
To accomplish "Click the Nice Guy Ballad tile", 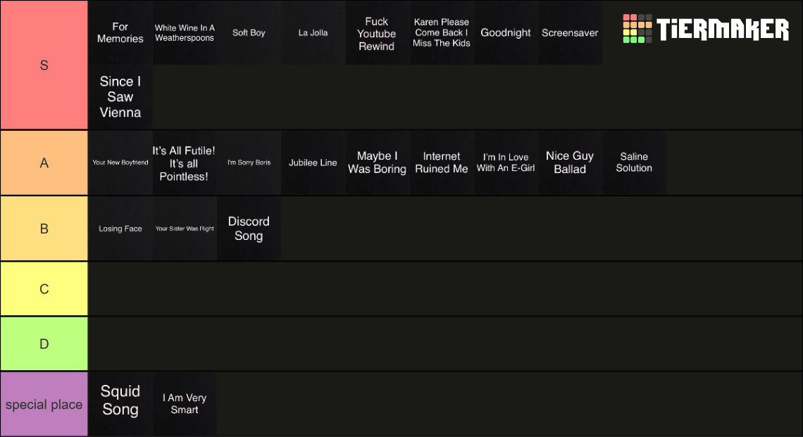I will [570, 163].
